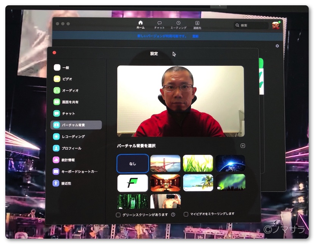Viewport: 314px width, 244px height.
Task: Click the 更新 update link
Action: tap(195, 36)
